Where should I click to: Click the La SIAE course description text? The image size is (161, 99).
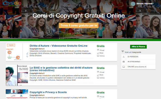pos(60,78)
